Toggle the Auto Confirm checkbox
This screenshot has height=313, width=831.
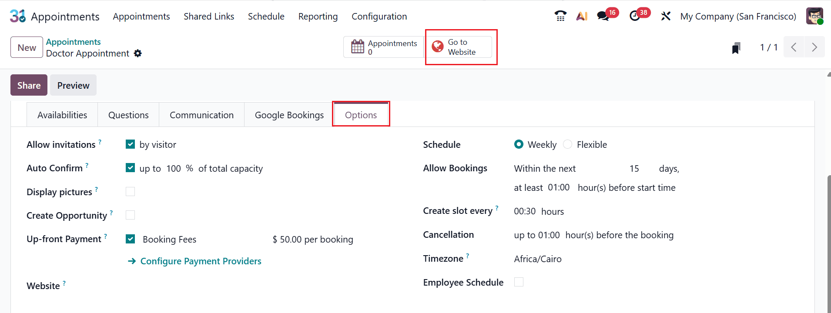coord(130,167)
